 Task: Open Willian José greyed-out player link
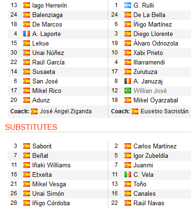click(x=150, y=91)
